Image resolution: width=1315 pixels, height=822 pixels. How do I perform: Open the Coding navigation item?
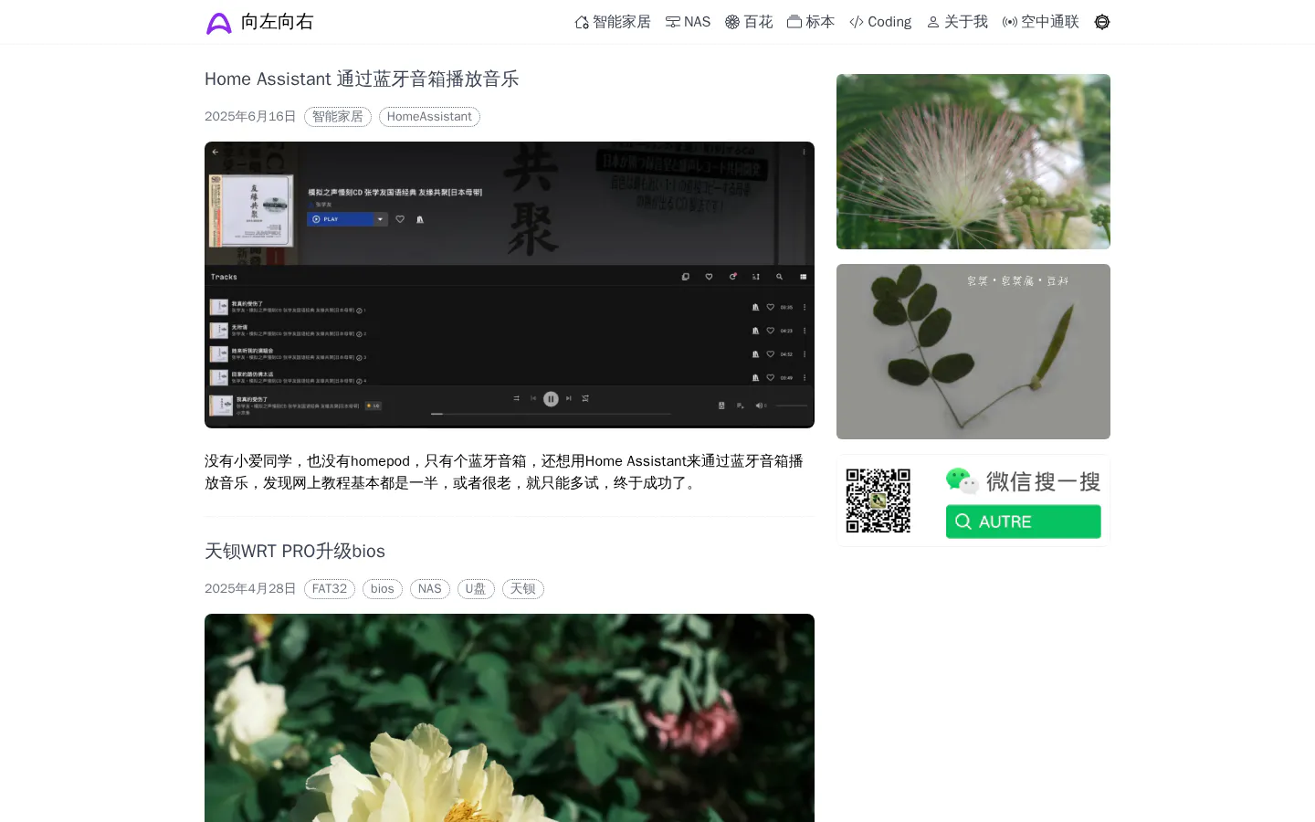[x=880, y=22]
